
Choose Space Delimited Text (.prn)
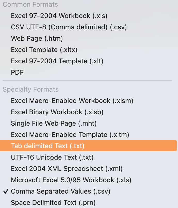(53, 203)
